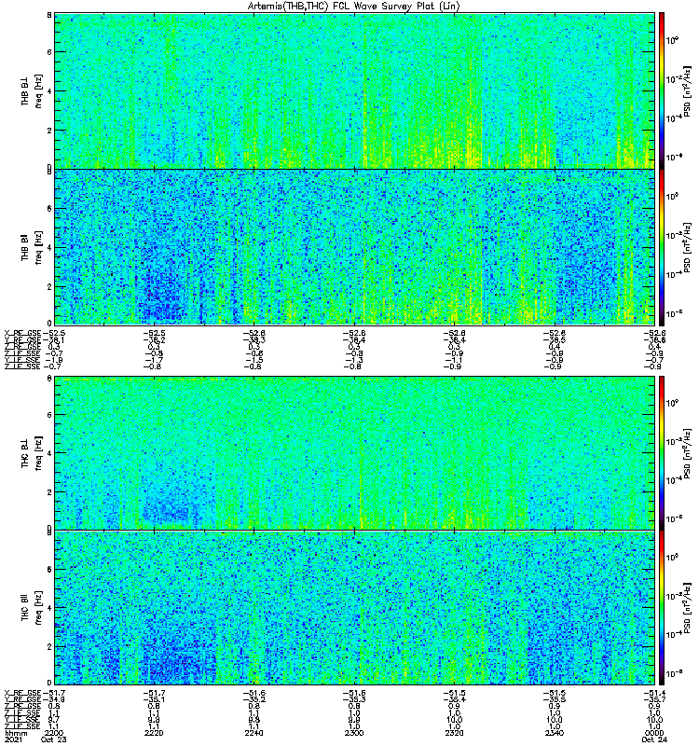Click the color bar beside the THC B-perp panel
This screenshot has width=699, height=746.
coord(662,453)
